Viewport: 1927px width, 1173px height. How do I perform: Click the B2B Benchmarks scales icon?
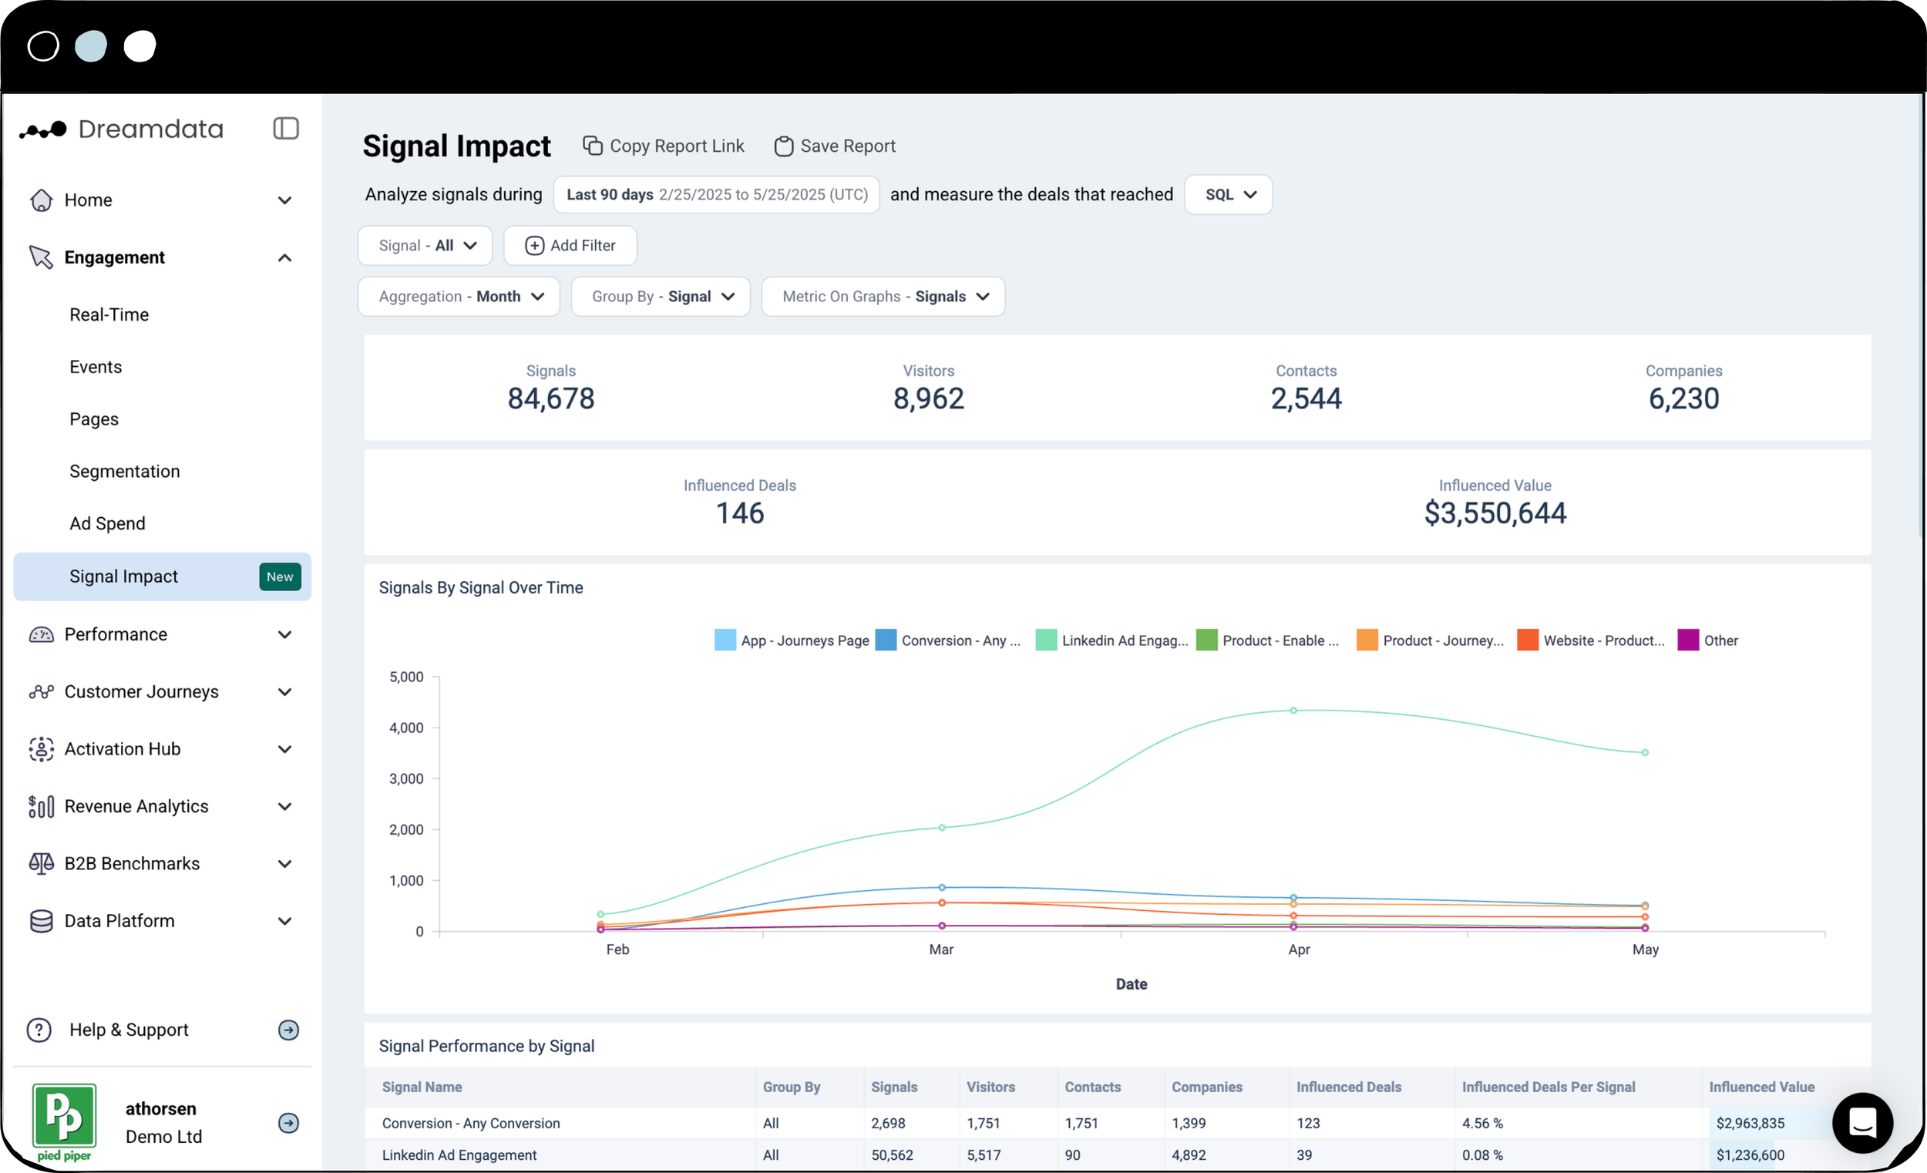[41, 863]
